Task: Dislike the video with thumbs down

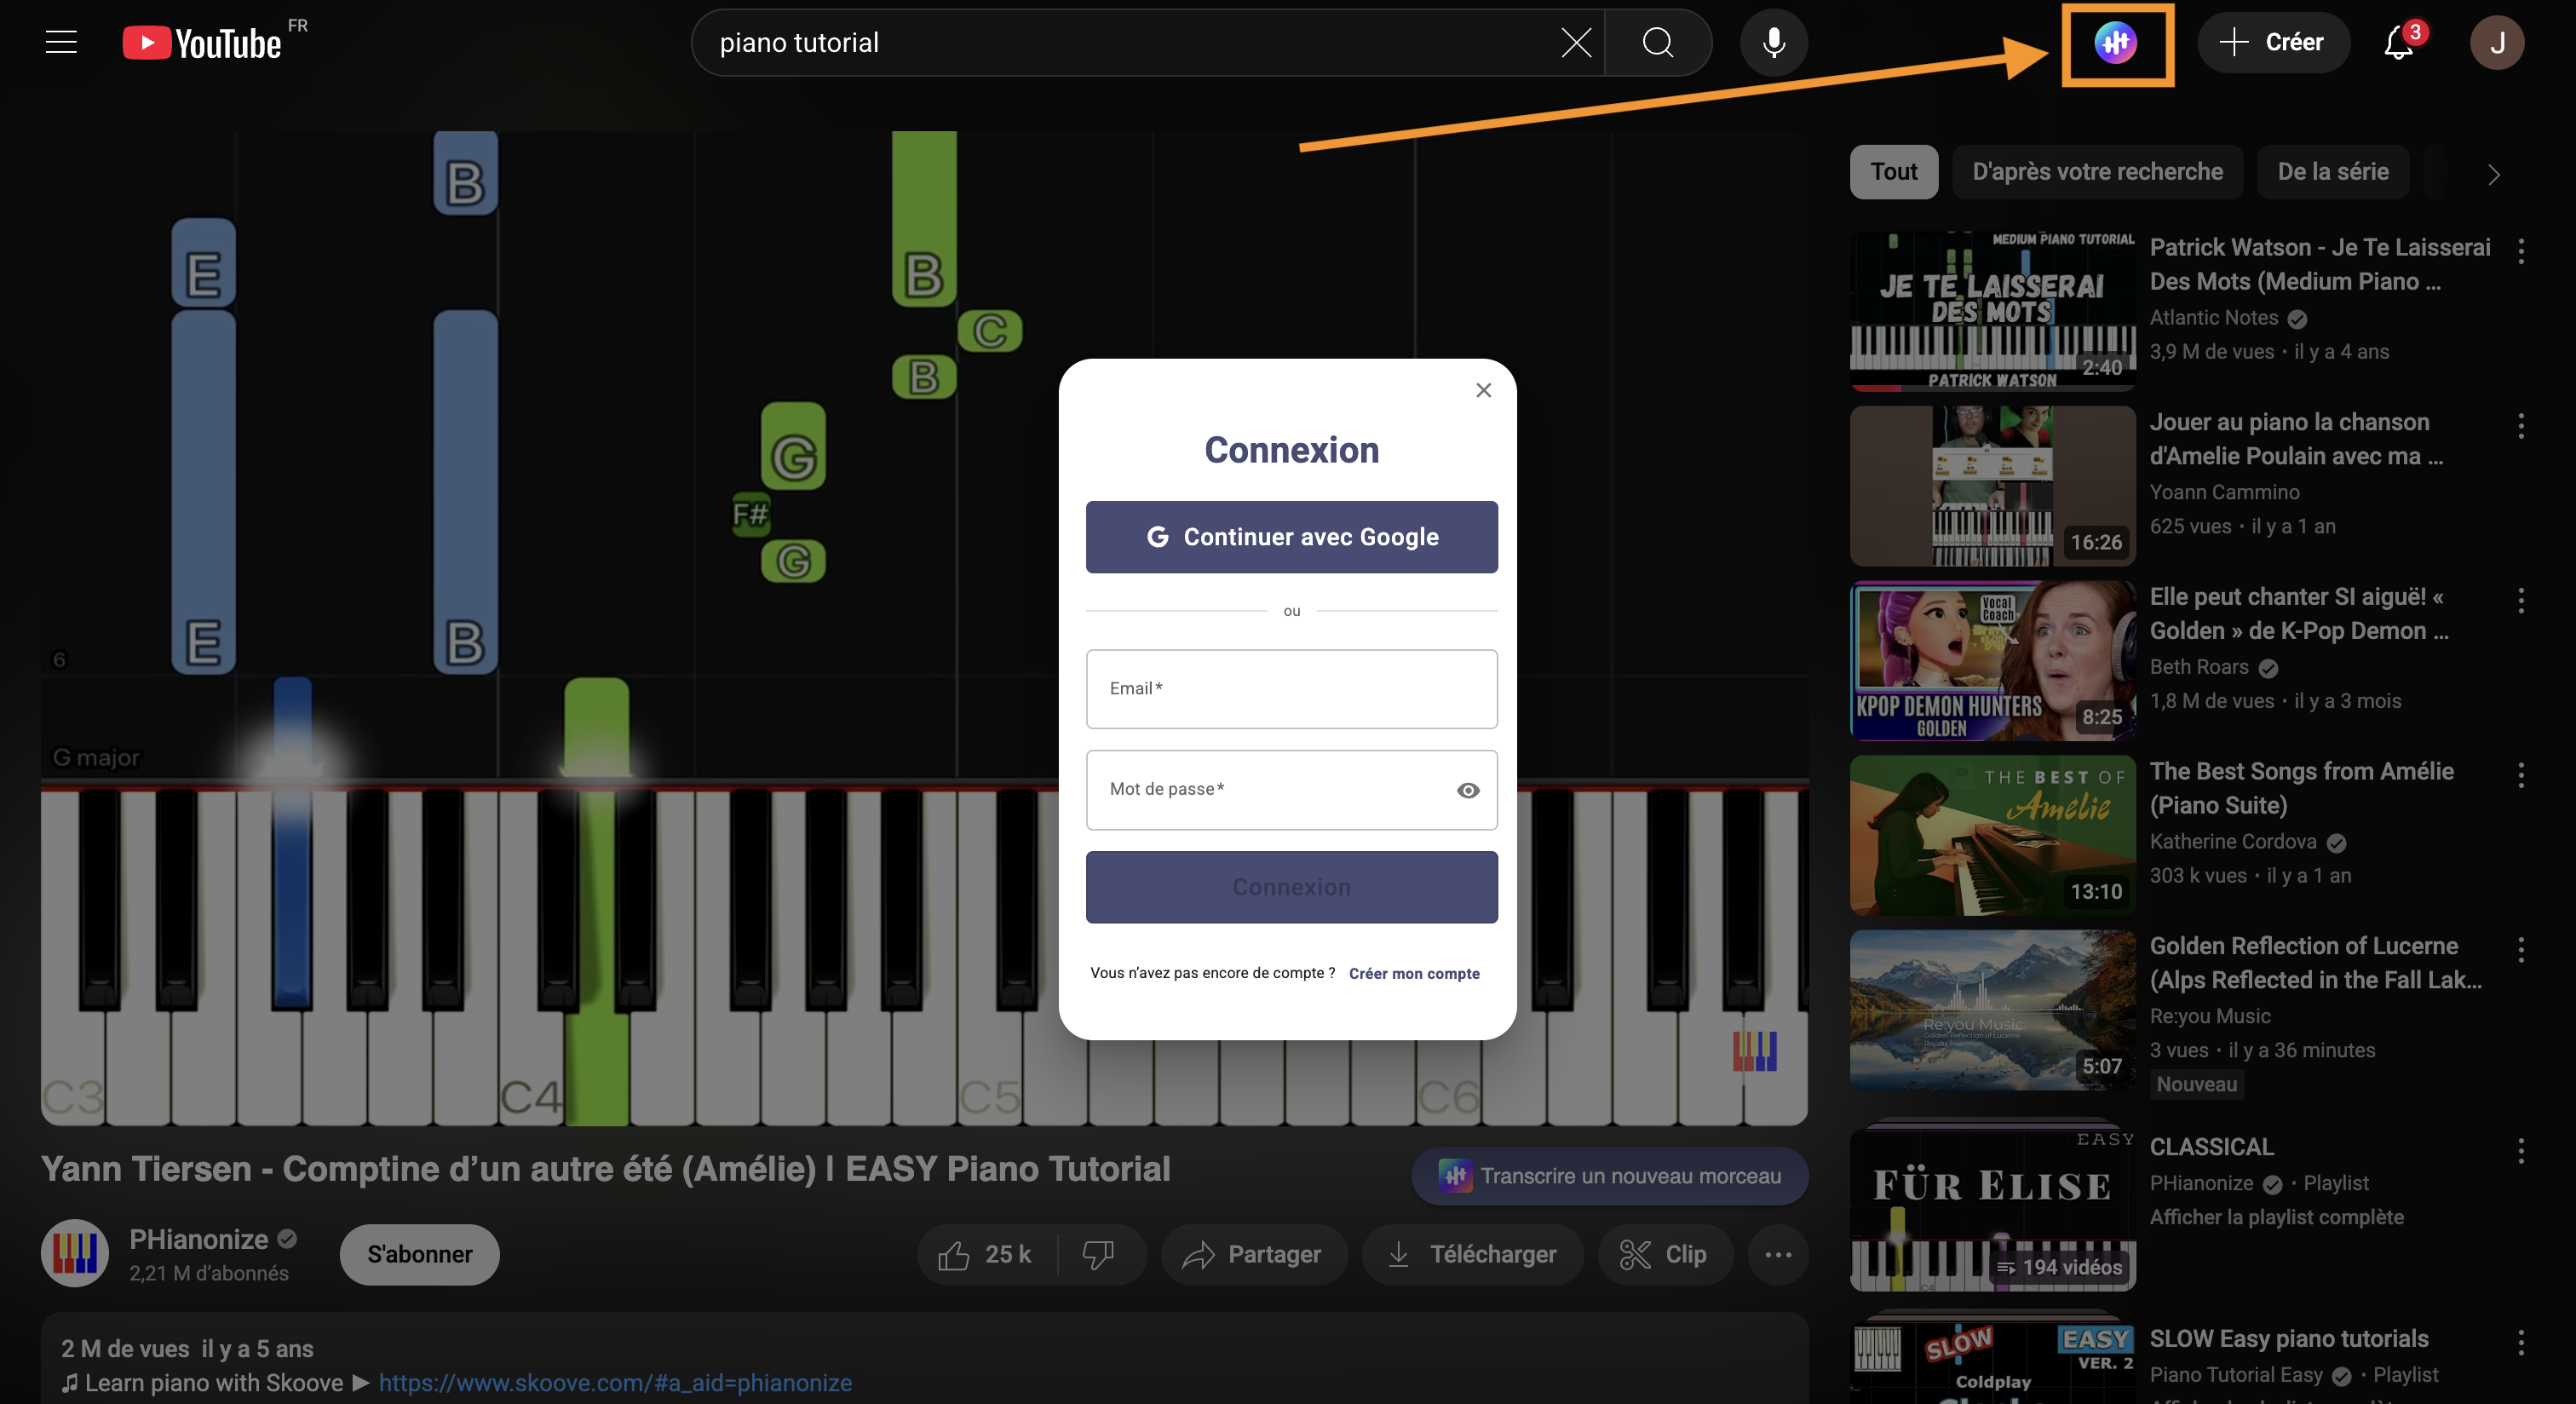Action: [x=1099, y=1254]
